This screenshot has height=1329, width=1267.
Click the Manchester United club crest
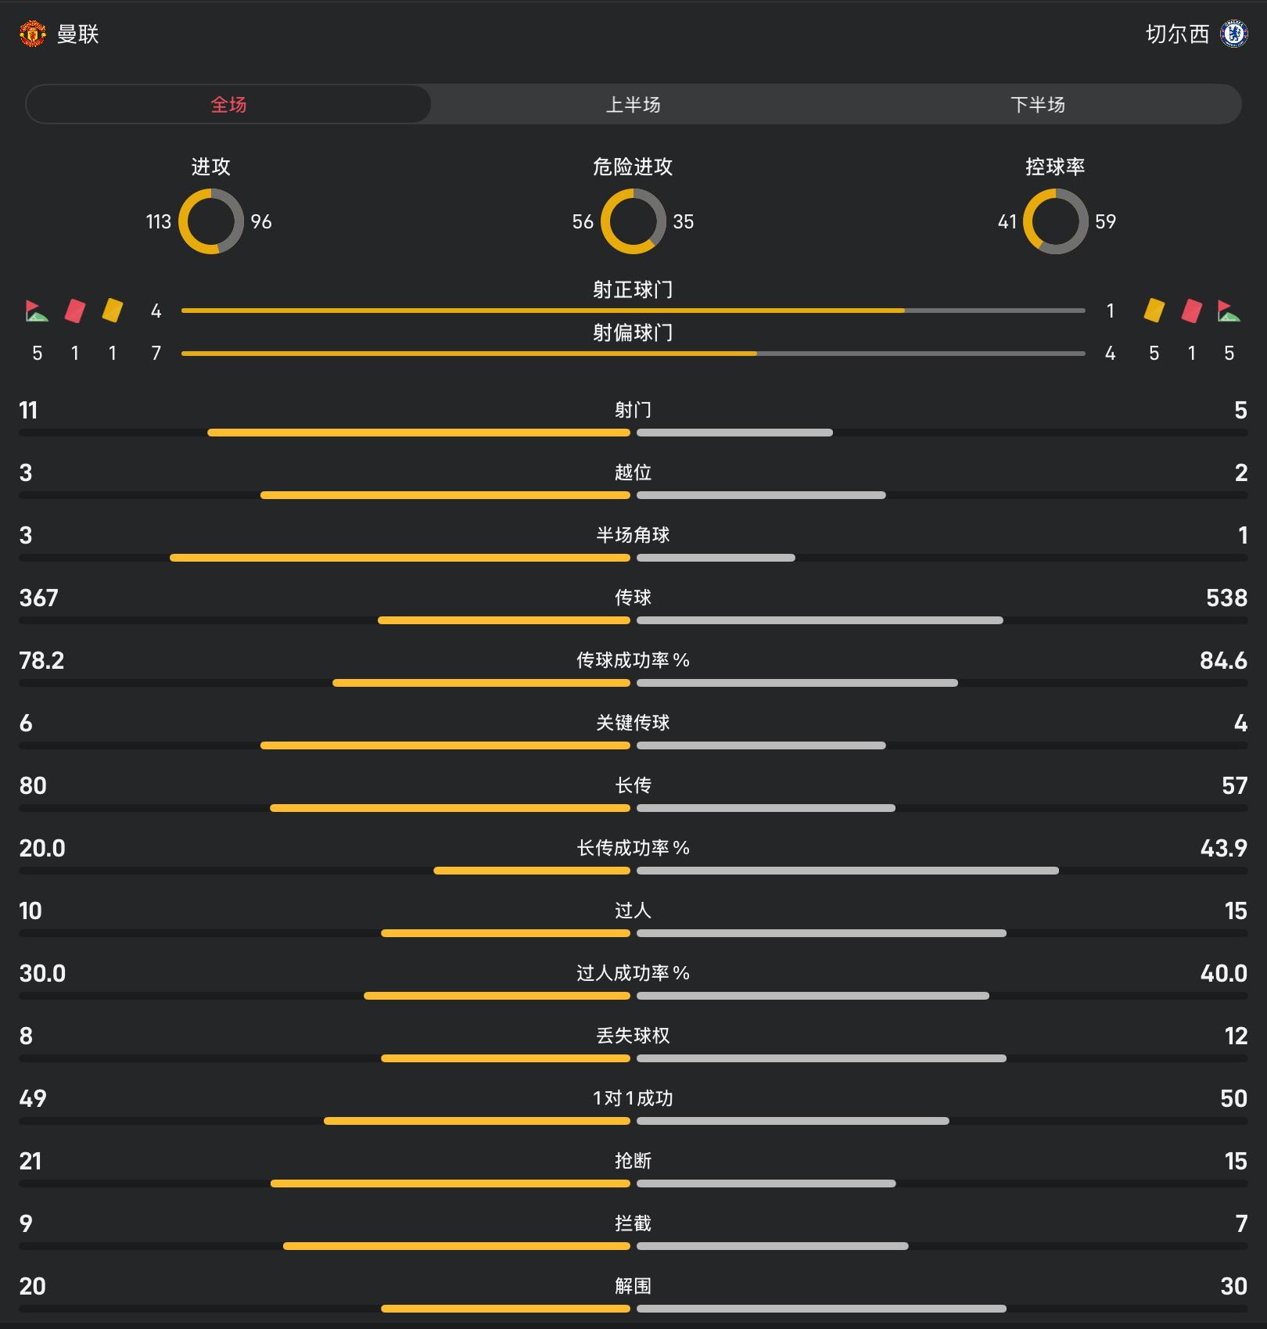click(33, 34)
